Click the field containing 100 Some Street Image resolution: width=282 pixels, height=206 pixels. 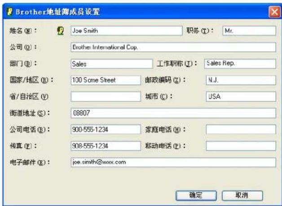point(106,80)
